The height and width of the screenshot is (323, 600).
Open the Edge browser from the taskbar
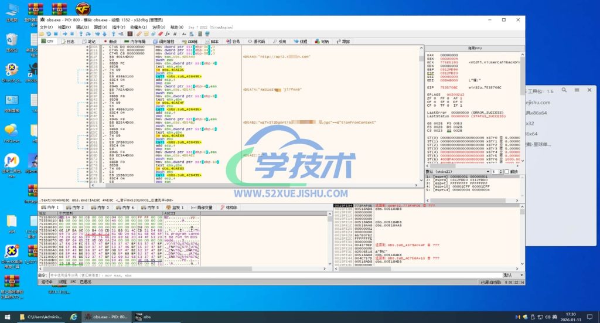[x=74, y=317]
